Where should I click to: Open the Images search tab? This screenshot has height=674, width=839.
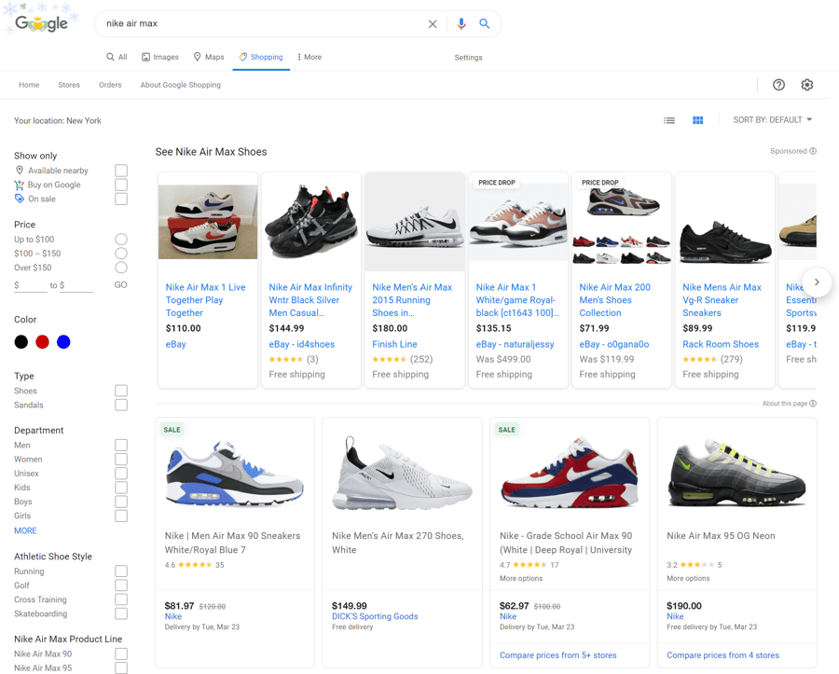(160, 57)
